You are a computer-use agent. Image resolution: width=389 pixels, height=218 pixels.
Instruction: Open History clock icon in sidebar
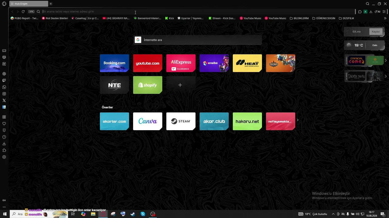(4, 137)
